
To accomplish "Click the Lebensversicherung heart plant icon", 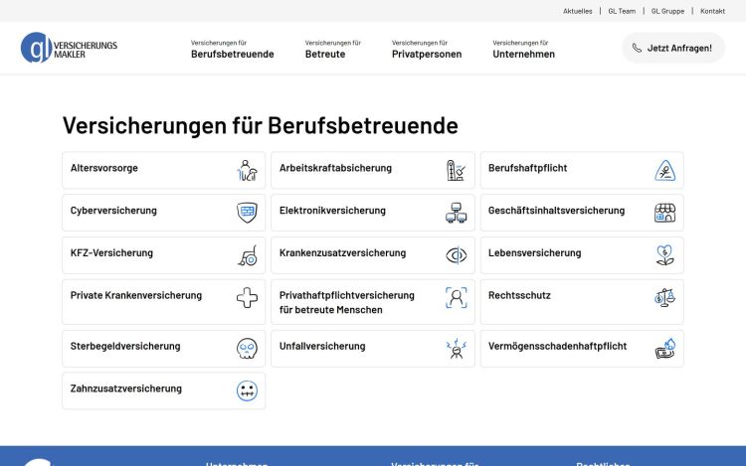I will (x=664, y=255).
